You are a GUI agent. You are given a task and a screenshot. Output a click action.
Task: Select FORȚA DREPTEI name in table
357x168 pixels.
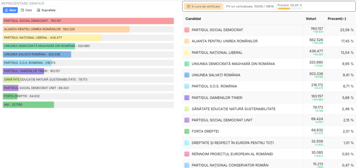click(x=206, y=131)
